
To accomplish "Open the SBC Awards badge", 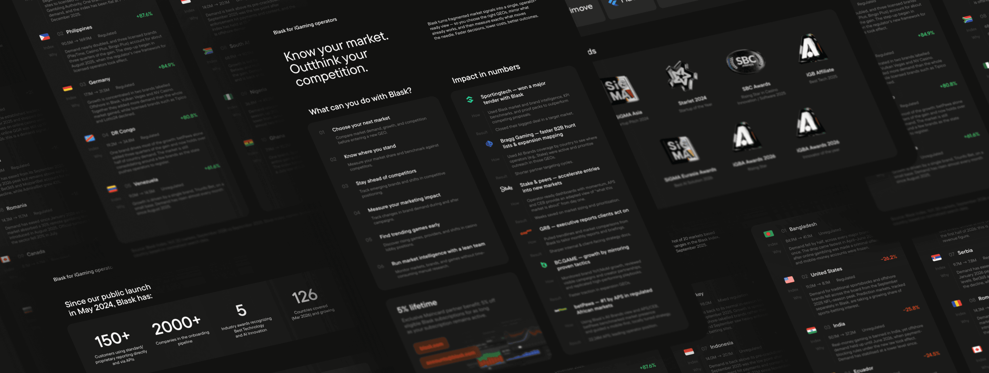I will pyautogui.click(x=746, y=61).
